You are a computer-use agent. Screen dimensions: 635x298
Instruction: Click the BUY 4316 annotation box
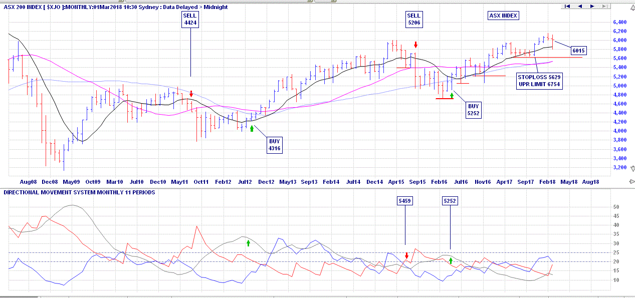[275, 145]
